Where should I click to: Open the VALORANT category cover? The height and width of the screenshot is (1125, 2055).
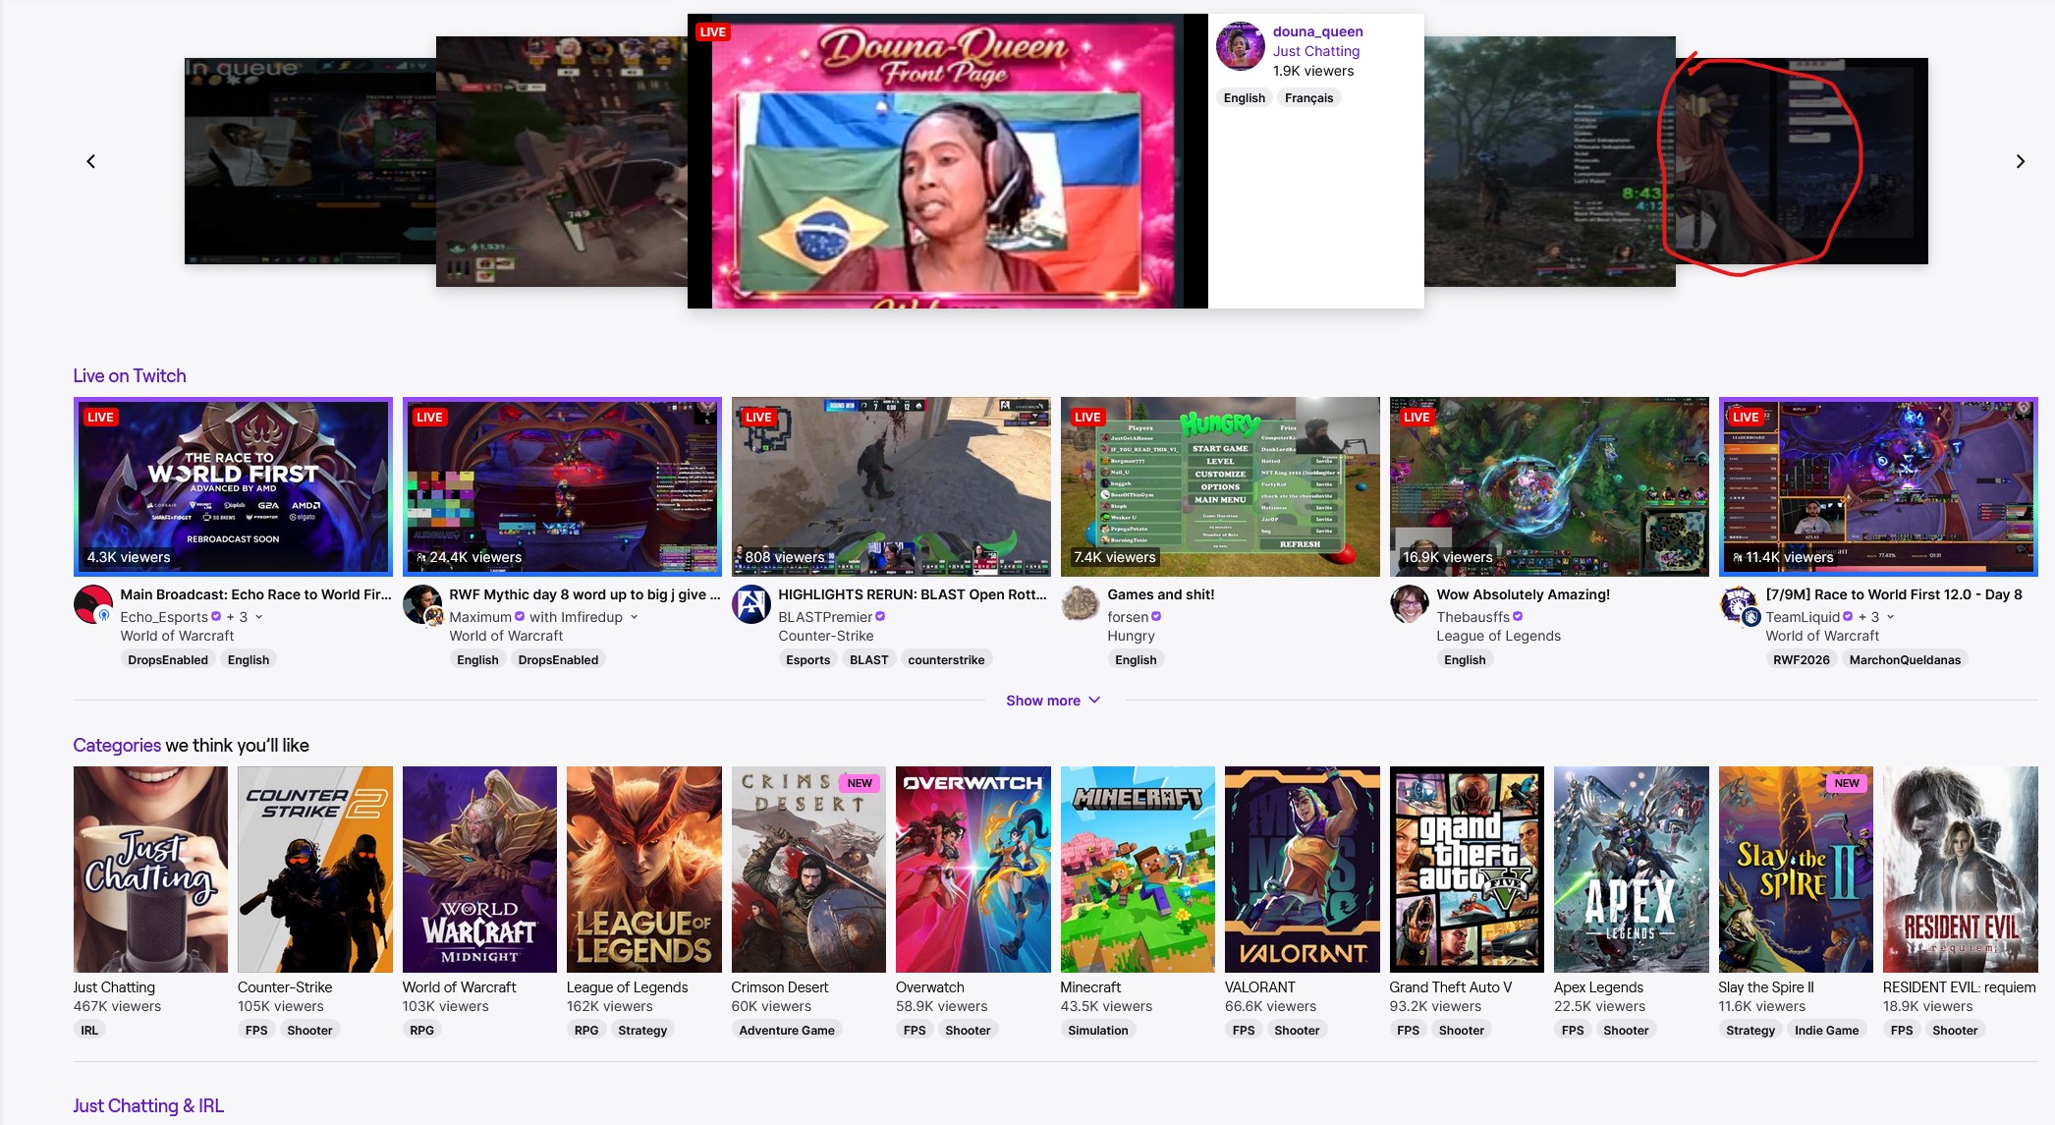[1302, 870]
